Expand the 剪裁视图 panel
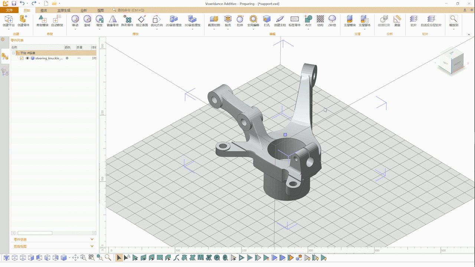 click(92, 246)
